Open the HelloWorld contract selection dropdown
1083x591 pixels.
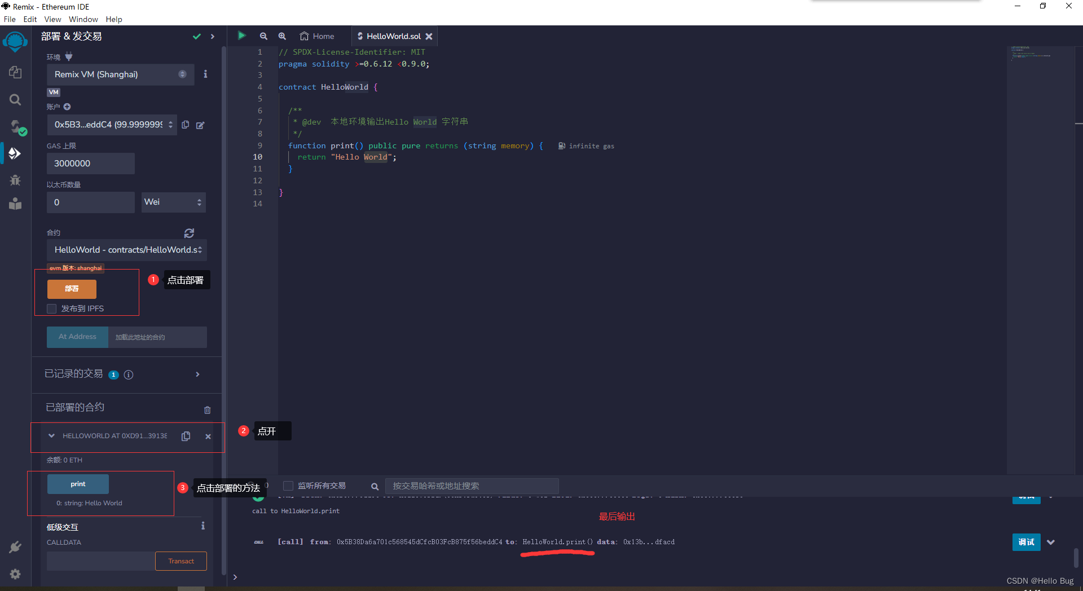[x=127, y=250]
